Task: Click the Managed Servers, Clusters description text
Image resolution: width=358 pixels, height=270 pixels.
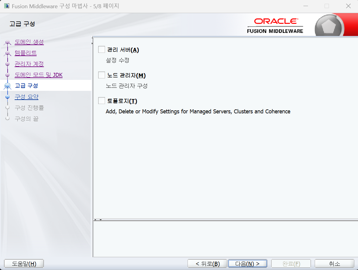Action: (x=198, y=111)
